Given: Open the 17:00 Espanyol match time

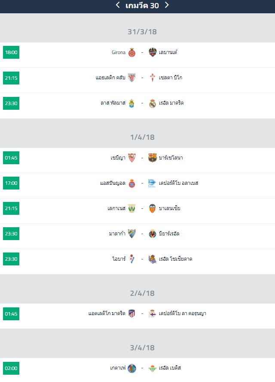Looking at the screenshot, I should [11, 183].
